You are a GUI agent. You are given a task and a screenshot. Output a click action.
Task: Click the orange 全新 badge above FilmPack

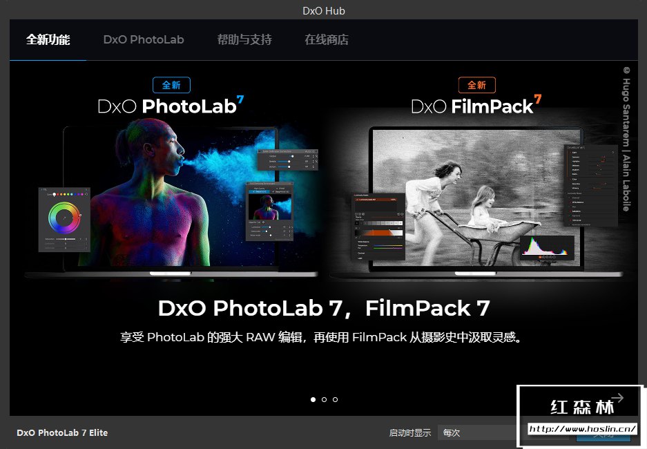477,85
